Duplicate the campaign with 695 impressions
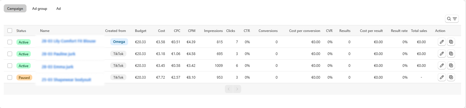Screen dimensions: 466x108 [x=451, y=54]
